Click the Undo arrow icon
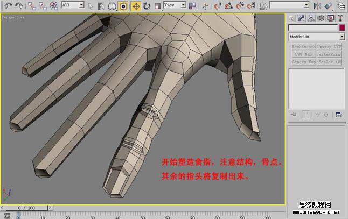Viewport: 348px width, 219px height. [8, 6]
